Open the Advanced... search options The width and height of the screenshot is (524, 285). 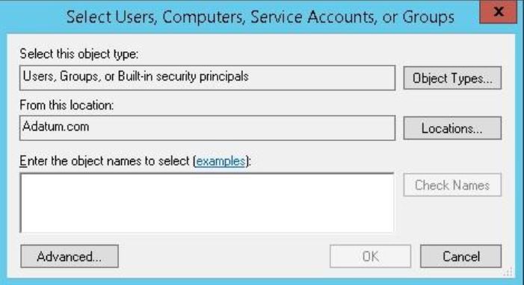tap(70, 257)
